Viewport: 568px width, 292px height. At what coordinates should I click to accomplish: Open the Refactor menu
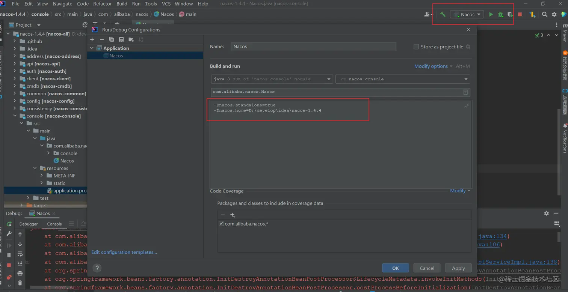[103, 4]
